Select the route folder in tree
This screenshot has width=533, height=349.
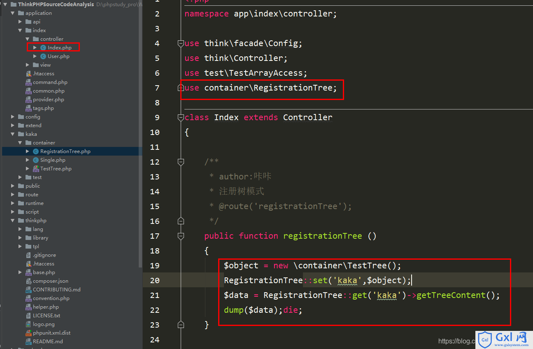[x=32, y=195]
